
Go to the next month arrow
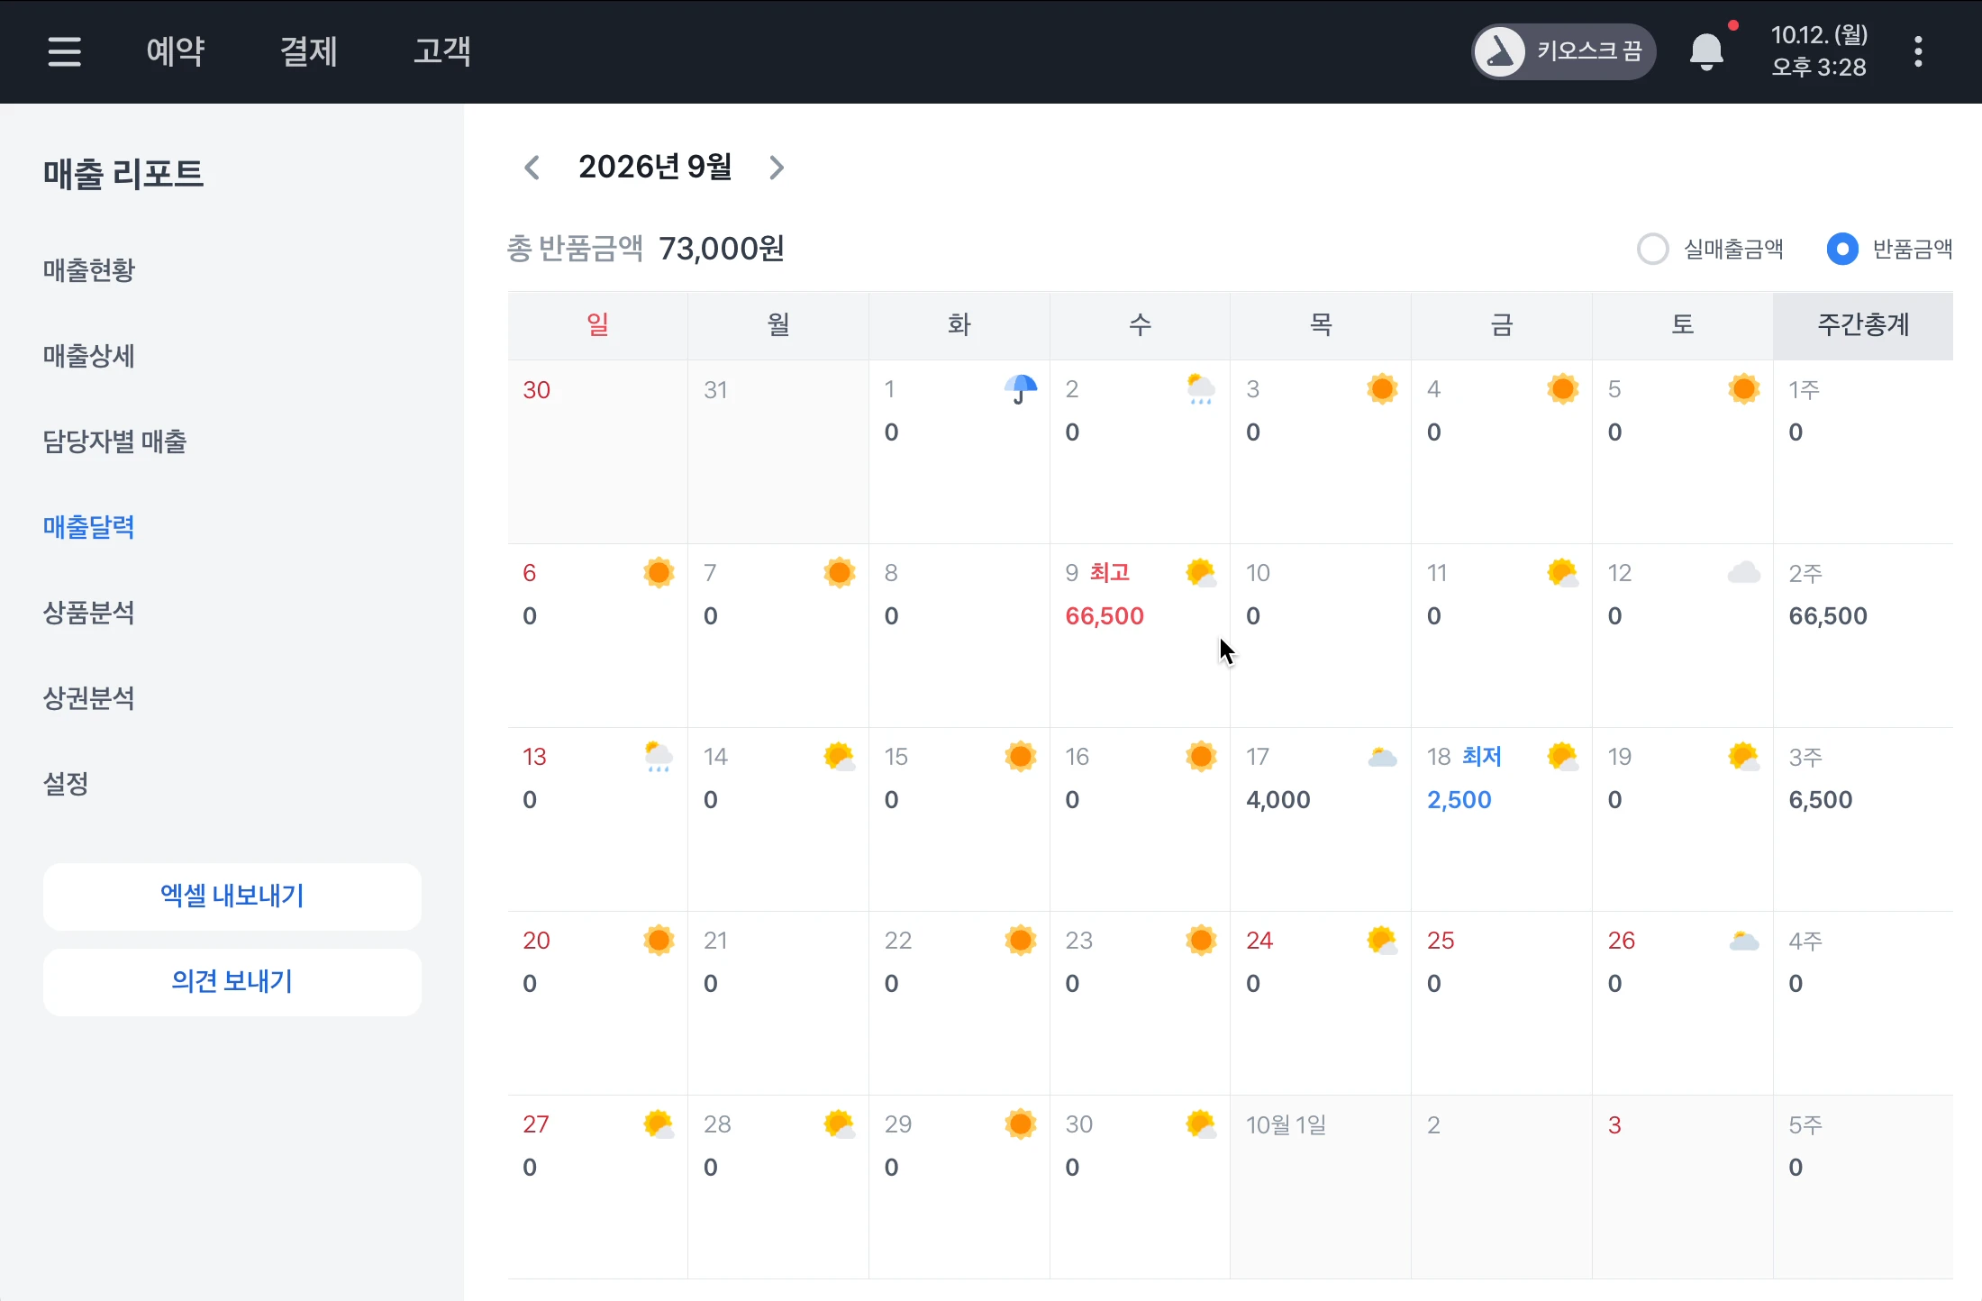(x=777, y=168)
